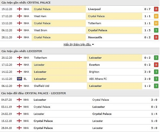Click the 0 : 7 score of Liverpool match
The image size is (160, 133).
tap(147, 9)
